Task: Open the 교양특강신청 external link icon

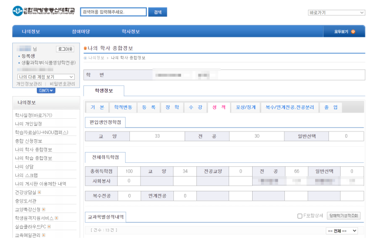Action: pyautogui.click(x=43, y=209)
